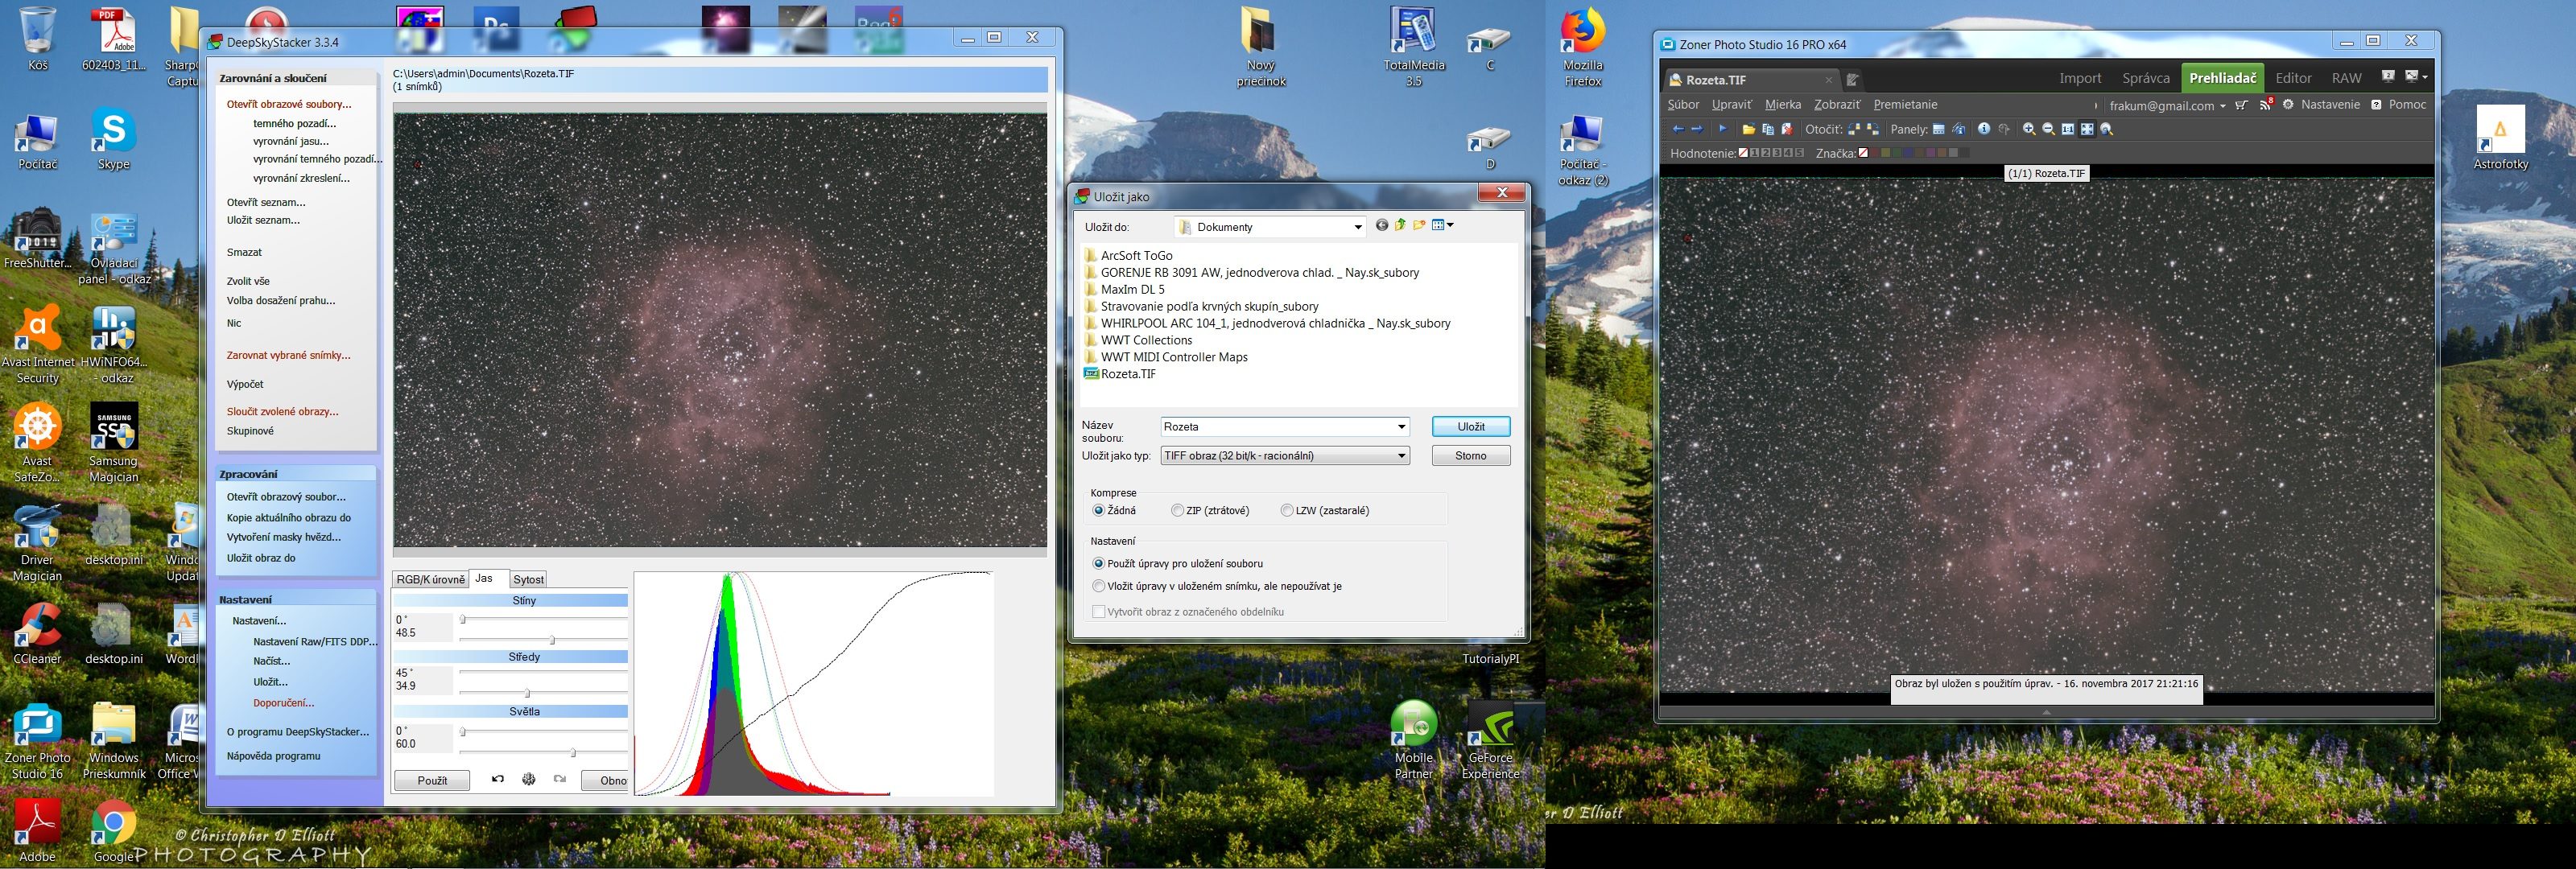The width and height of the screenshot is (2576, 869).
Task: Adjust the Středy lower slider handle
Action: point(527,693)
